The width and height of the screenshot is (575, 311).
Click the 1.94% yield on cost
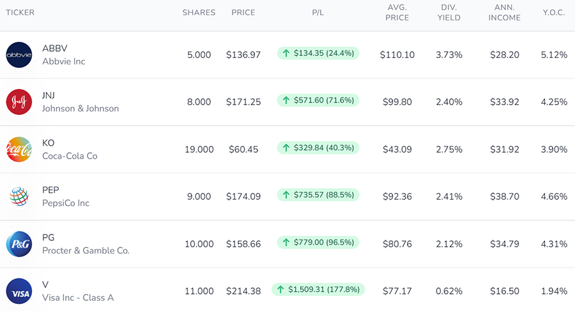pyautogui.click(x=554, y=291)
